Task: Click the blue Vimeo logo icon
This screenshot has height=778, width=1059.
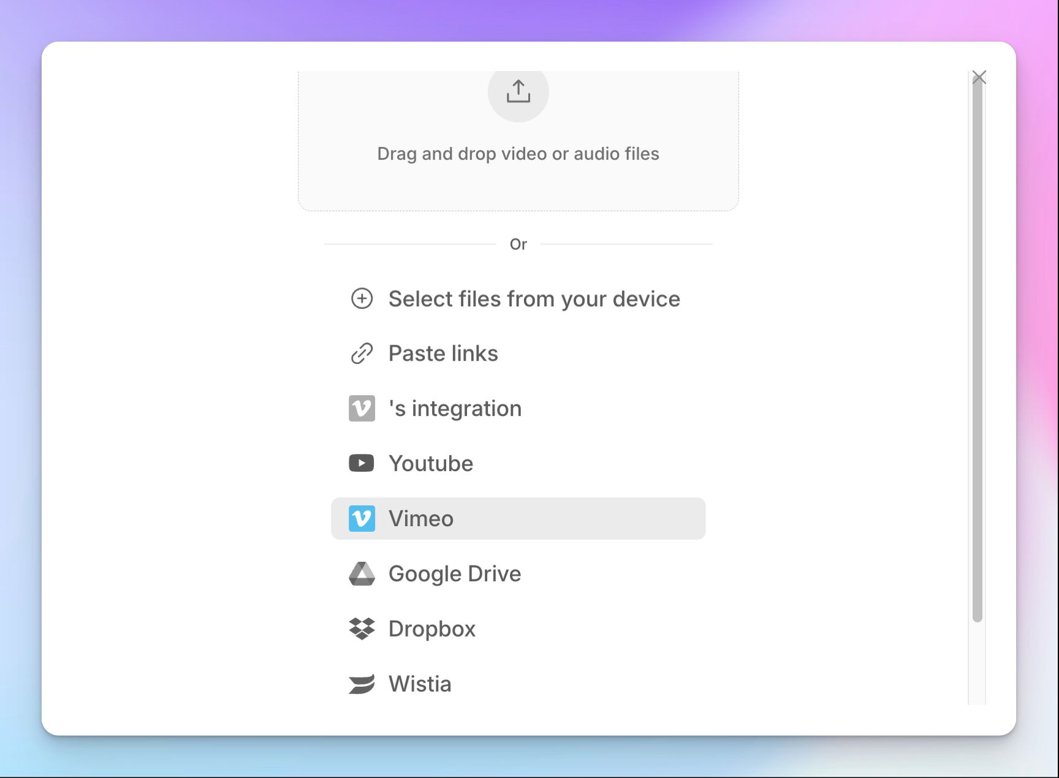Action: coord(362,518)
